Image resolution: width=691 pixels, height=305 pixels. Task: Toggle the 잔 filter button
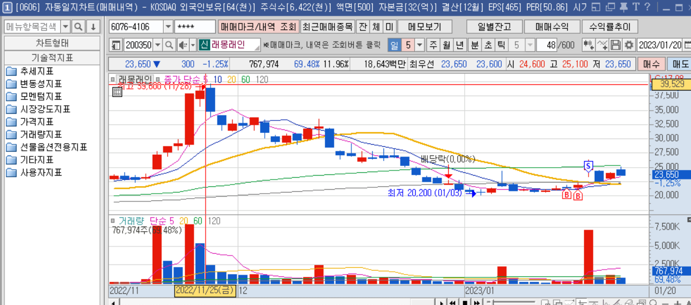tap(363, 27)
